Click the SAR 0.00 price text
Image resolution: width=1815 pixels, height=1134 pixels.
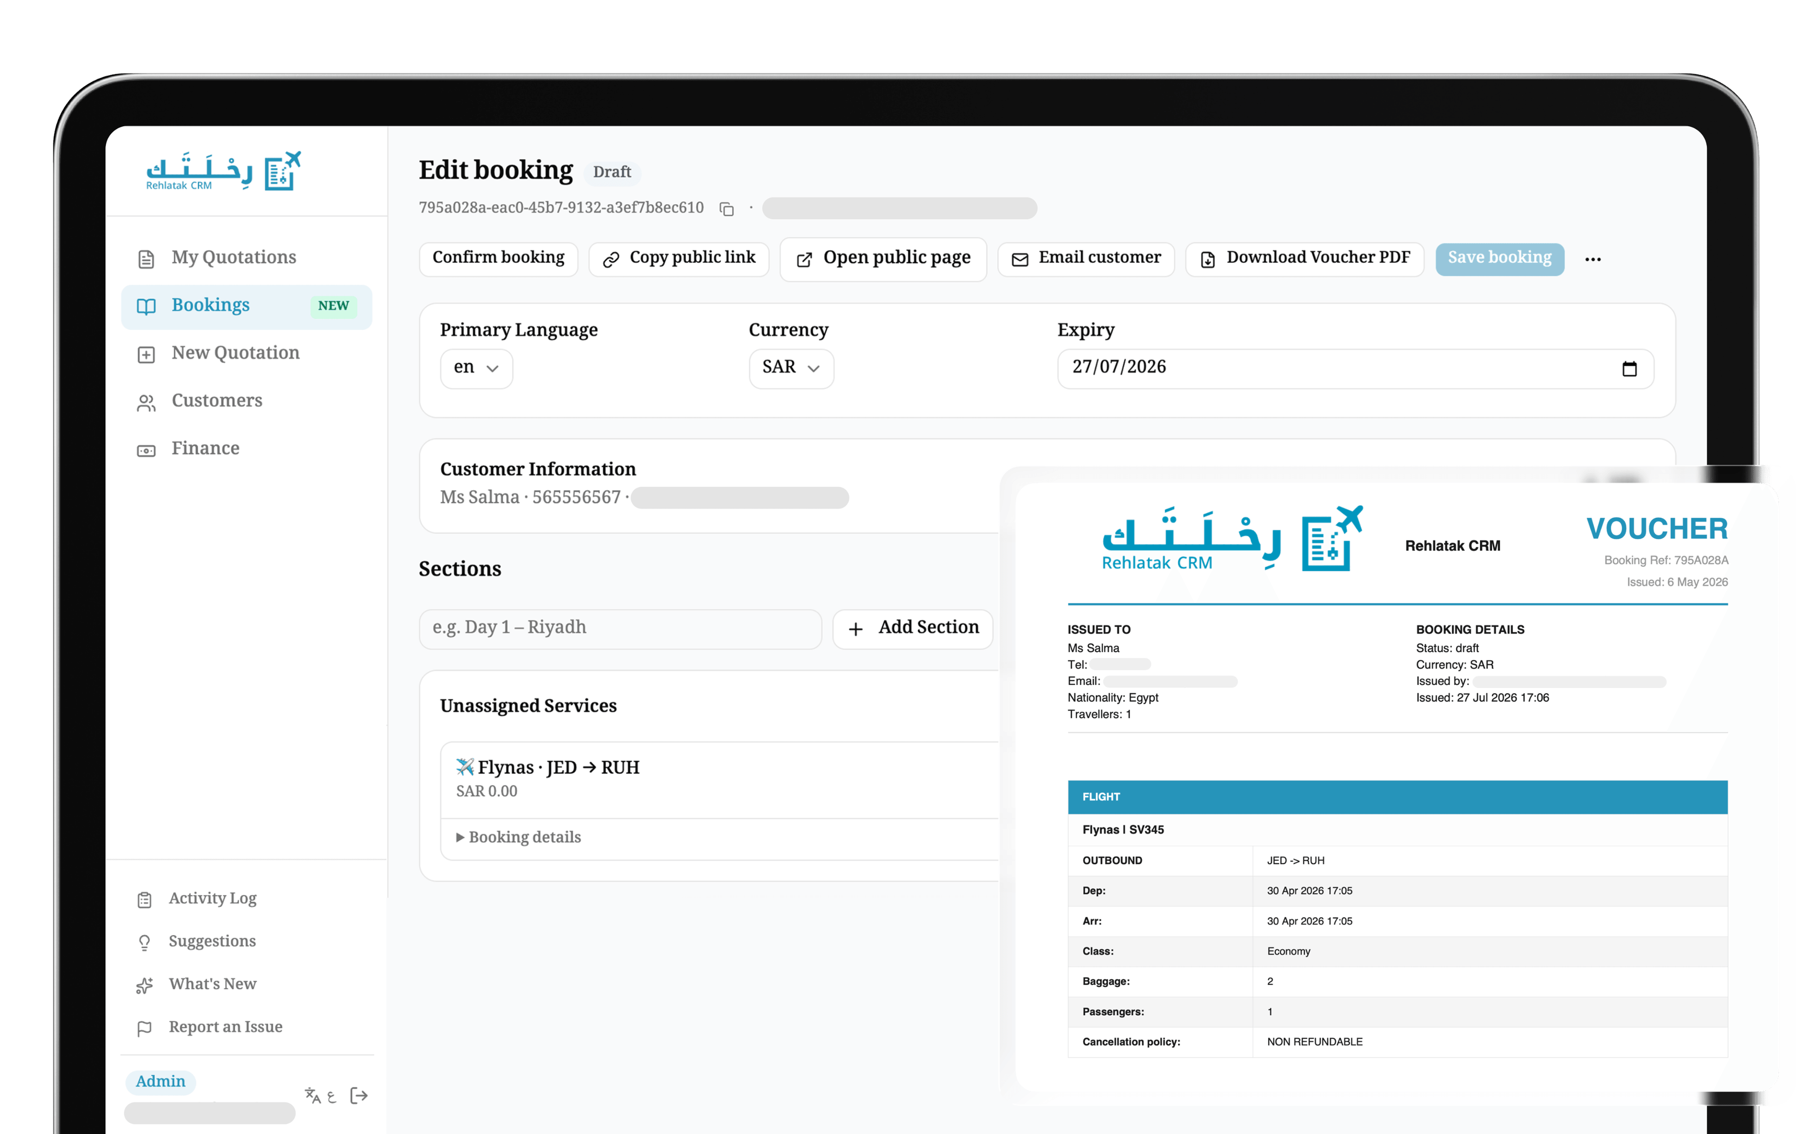point(487,791)
